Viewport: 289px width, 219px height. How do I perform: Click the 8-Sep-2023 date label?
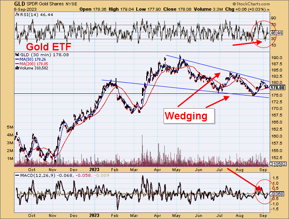(x=25, y=10)
